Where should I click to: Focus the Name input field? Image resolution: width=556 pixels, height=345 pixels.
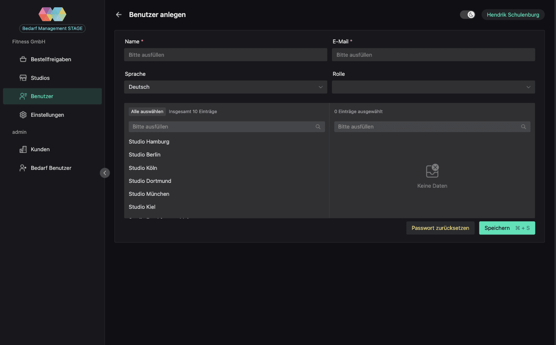click(x=226, y=55)
